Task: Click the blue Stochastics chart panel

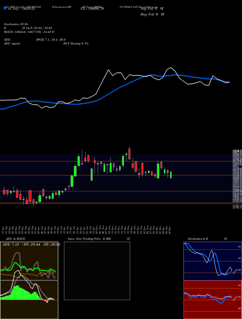Action: 212,261
